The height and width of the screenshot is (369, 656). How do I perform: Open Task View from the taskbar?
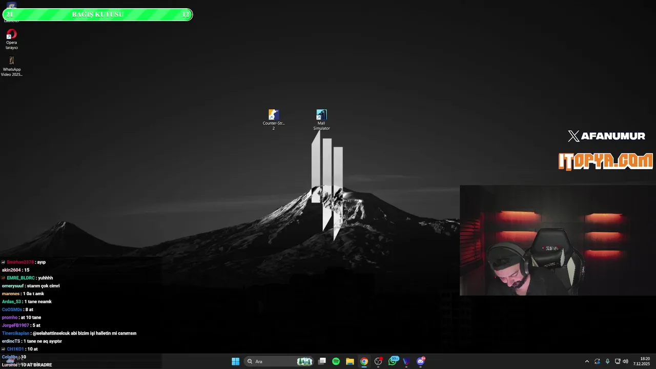pos(322,361)
